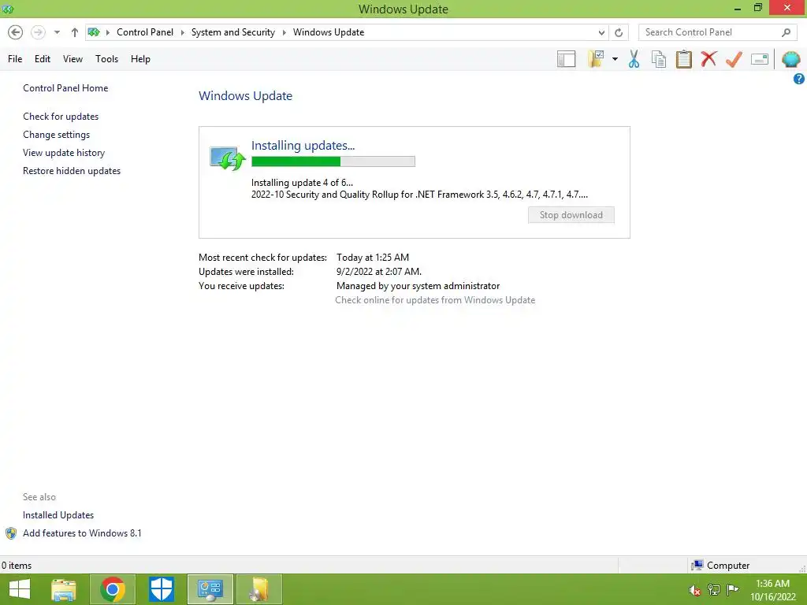Click the muted volume tray icon
This screenshot has width=807, height=605.
pyautogui.click(x=695, y=590)
